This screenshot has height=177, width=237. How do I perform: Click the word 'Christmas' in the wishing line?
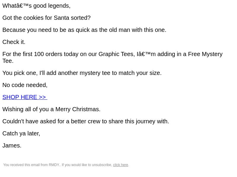tap(86, 109)
